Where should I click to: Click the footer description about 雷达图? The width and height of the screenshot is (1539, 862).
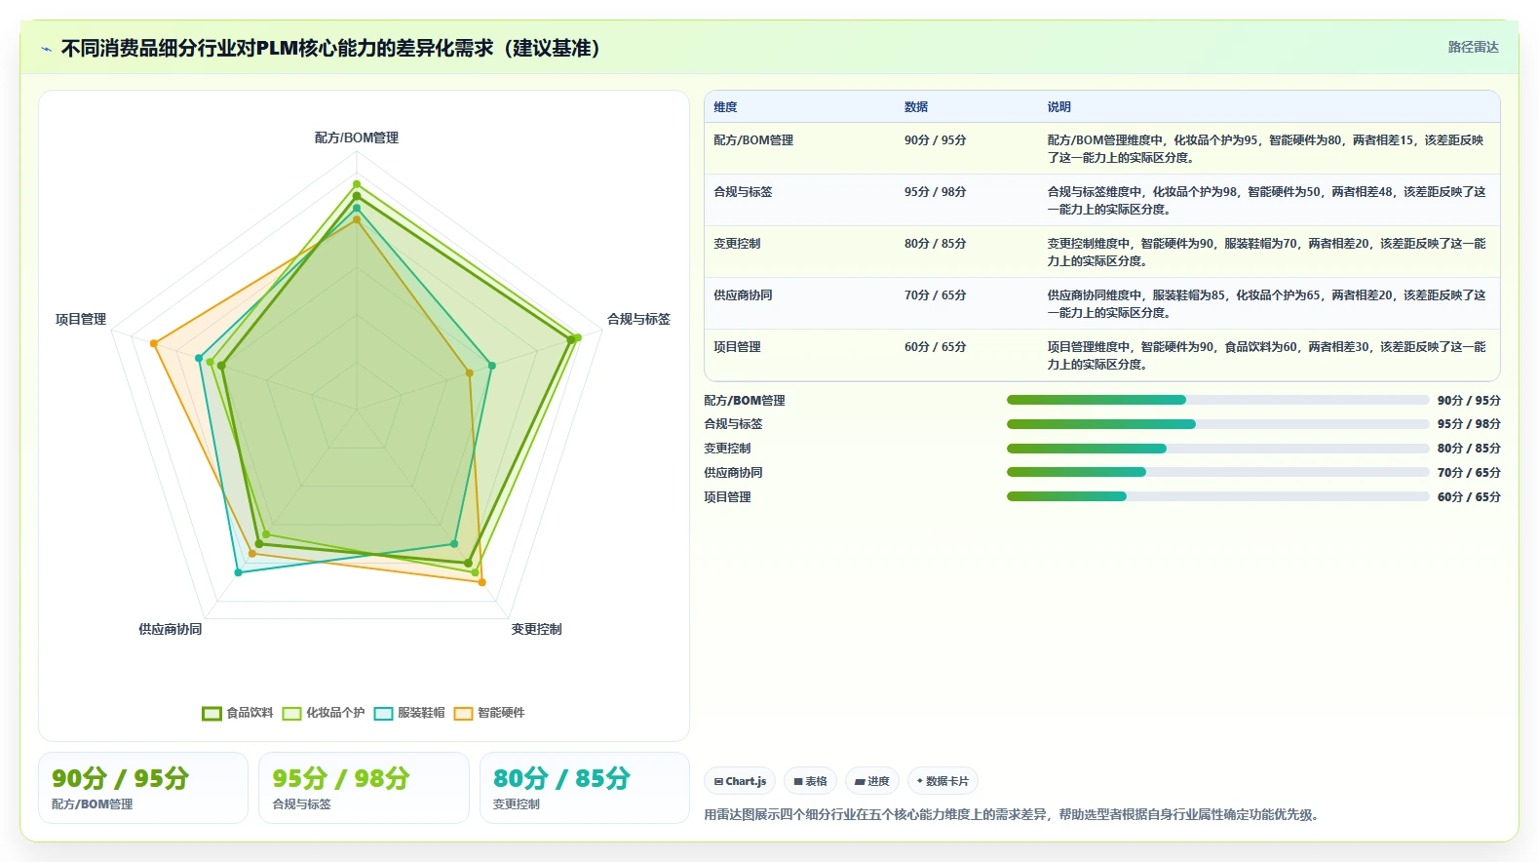tap(1014, 815)
